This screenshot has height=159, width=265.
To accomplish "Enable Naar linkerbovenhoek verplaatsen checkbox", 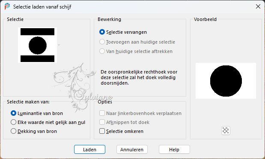I will [140, 113].
